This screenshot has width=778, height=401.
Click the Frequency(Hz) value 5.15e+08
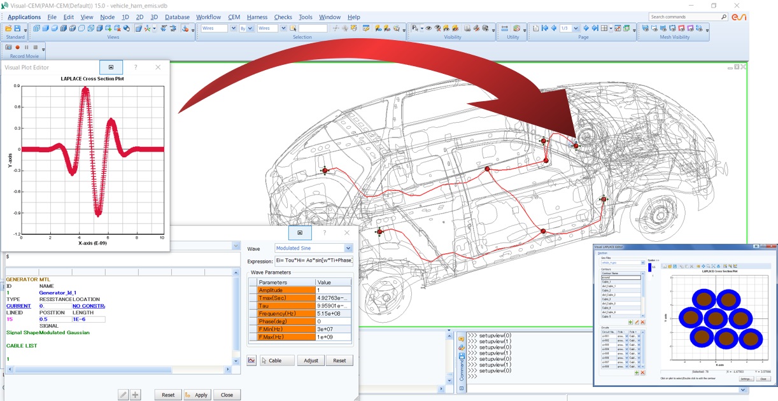pyautogui.click(x=333, y=313)
